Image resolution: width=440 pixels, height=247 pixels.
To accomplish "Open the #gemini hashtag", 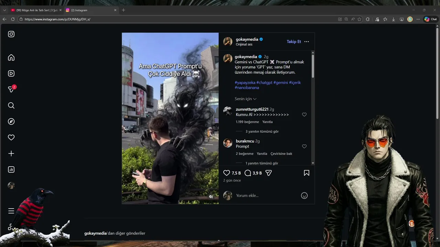I will 280,83.
